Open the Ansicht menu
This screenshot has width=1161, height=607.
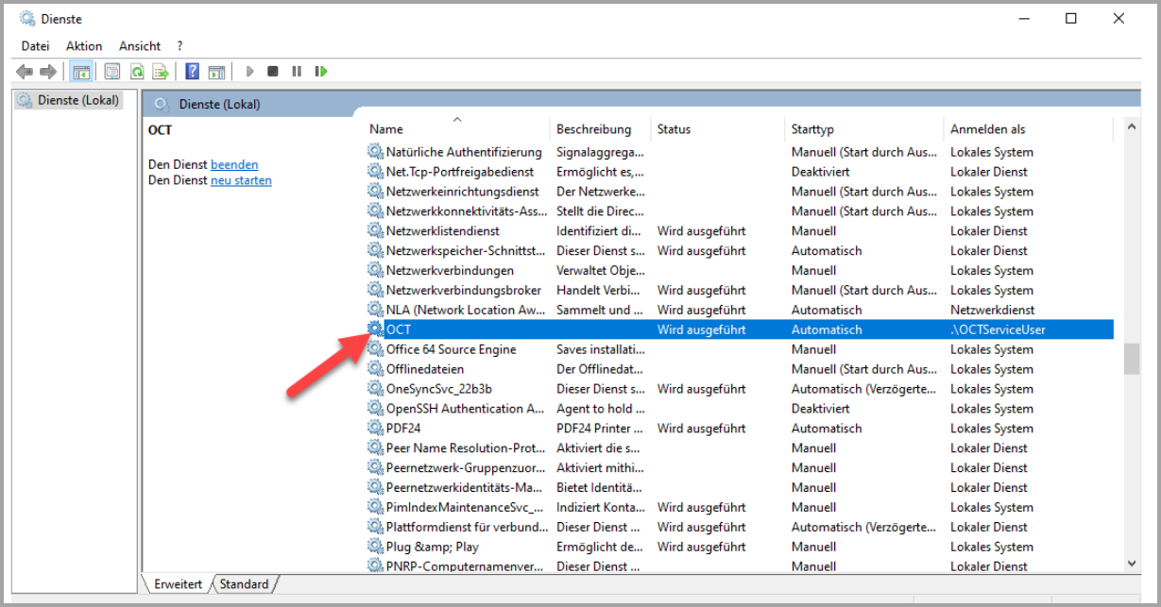[x=140, y=46]
